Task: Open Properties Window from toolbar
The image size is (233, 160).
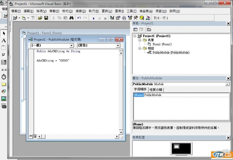Action: (x=118, y=18)
